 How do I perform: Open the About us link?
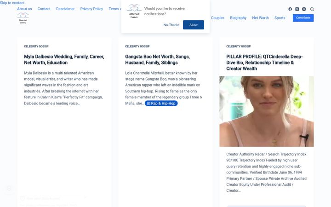[24, 9]
